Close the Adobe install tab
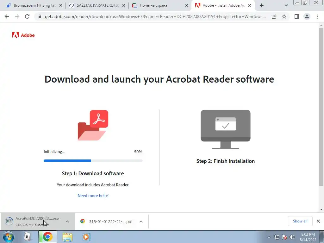Screen dimensions: 324x243 (x=250, y=6)
